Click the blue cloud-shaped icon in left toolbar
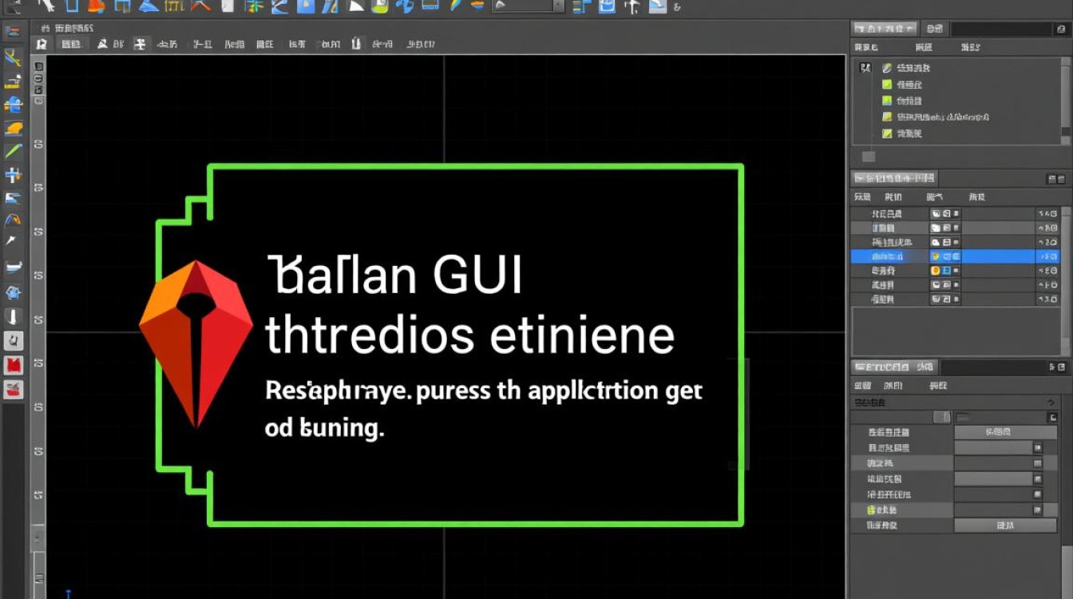 pyautogui.click(x=14, y=104)
